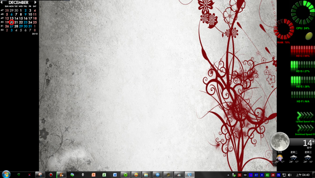Image resolution: width=315 pixels, height=178 pixels.
Task: Open the green-blue chat bubble taskbar icon
Action: click(72, 175)
